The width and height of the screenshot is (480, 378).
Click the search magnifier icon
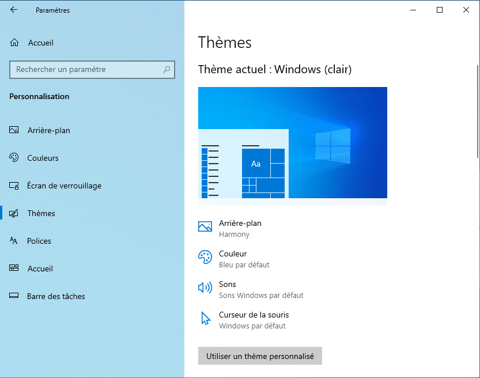tap(167, 70)
